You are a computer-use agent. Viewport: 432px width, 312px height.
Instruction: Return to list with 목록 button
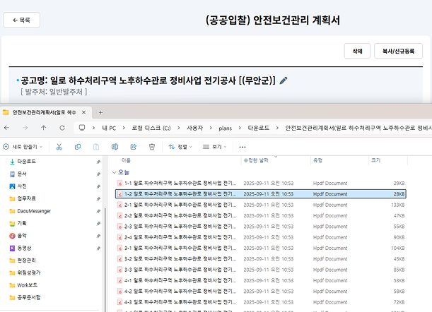tap(21, 20)
